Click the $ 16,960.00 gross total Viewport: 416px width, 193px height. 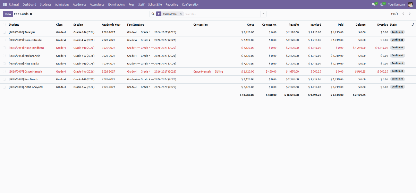[247, 95]
